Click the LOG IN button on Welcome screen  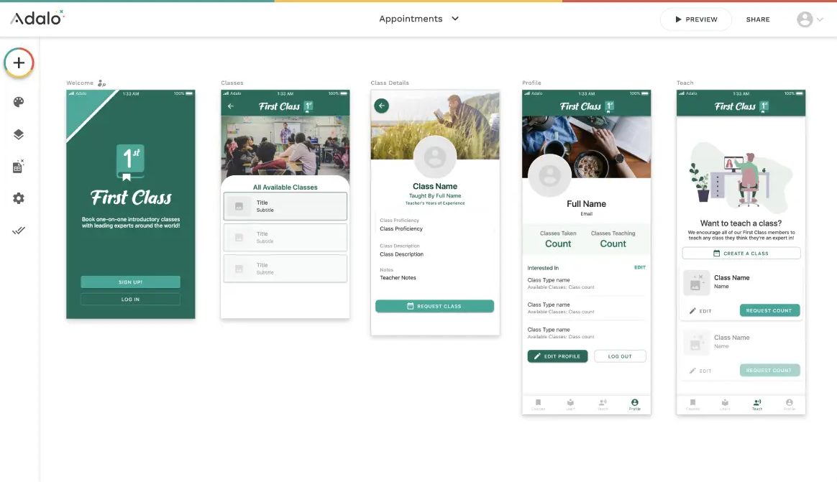click(130, 299)
